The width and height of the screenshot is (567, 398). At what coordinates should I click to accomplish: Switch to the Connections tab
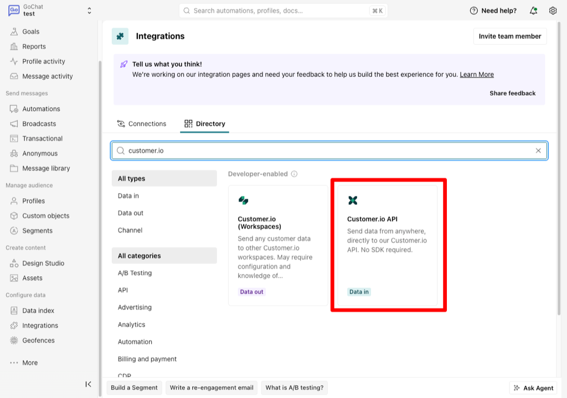pos(141,123)
